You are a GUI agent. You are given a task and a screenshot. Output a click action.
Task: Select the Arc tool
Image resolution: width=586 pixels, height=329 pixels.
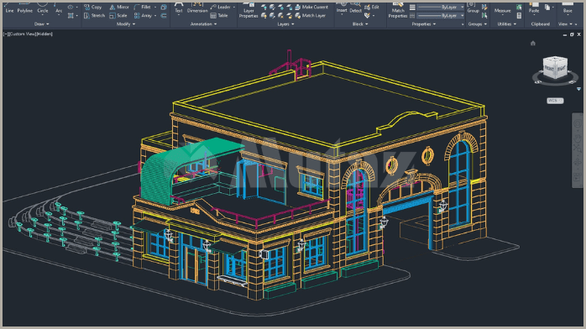(59, 8)
